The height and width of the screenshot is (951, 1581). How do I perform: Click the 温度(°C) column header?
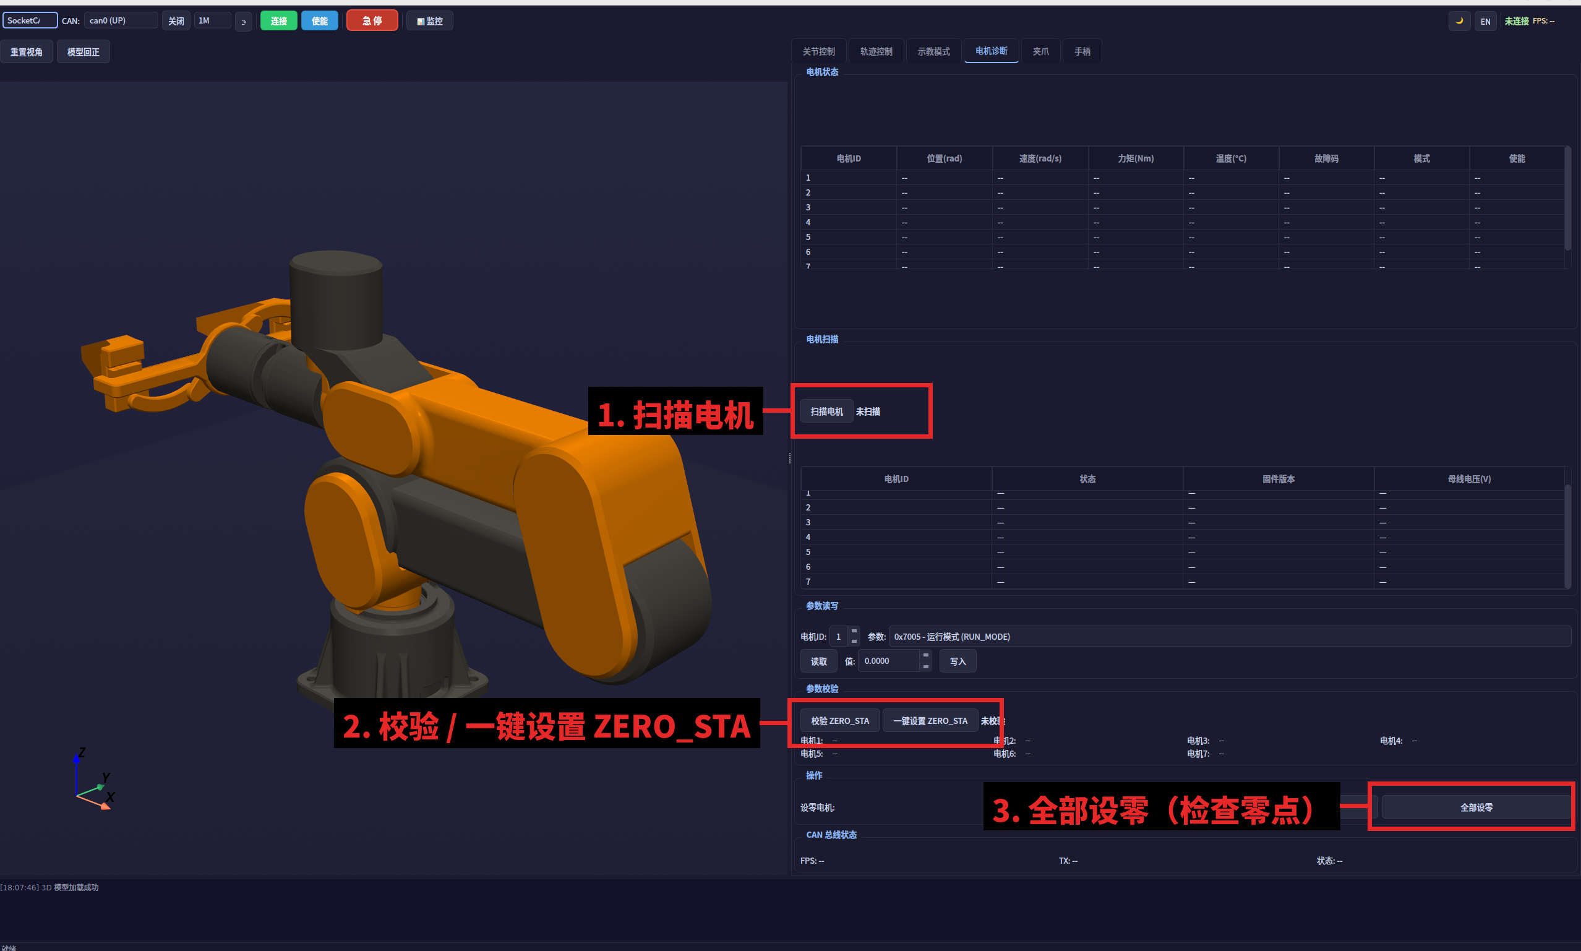[x=1232, y=158]
